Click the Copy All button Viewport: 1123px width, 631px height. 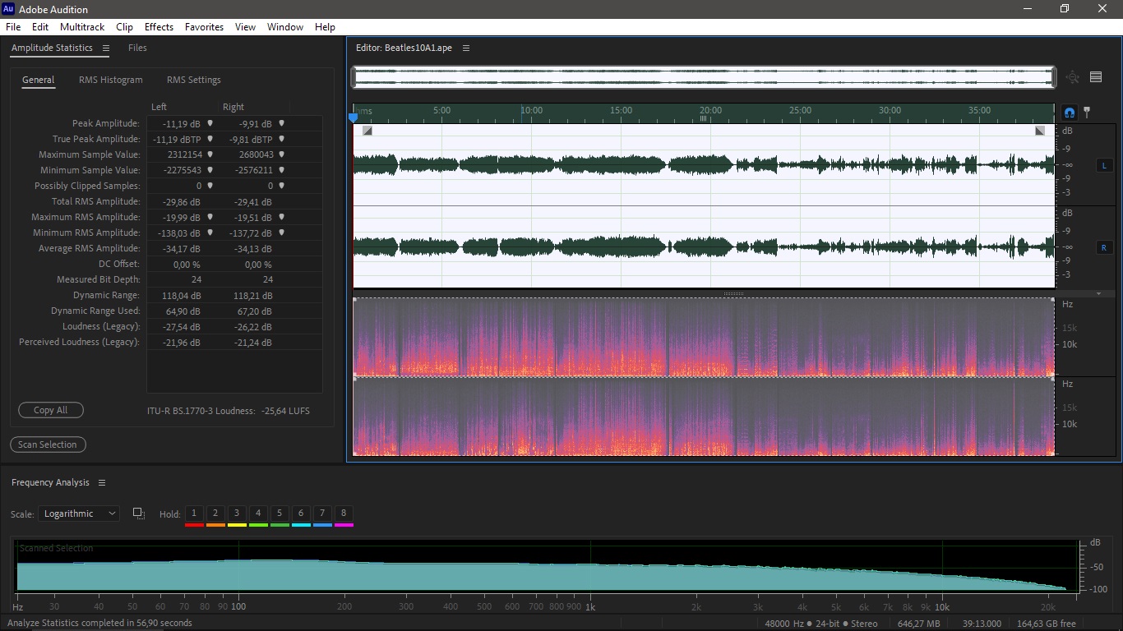[51, 410]
